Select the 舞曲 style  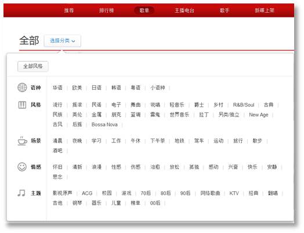pos(136,105)
